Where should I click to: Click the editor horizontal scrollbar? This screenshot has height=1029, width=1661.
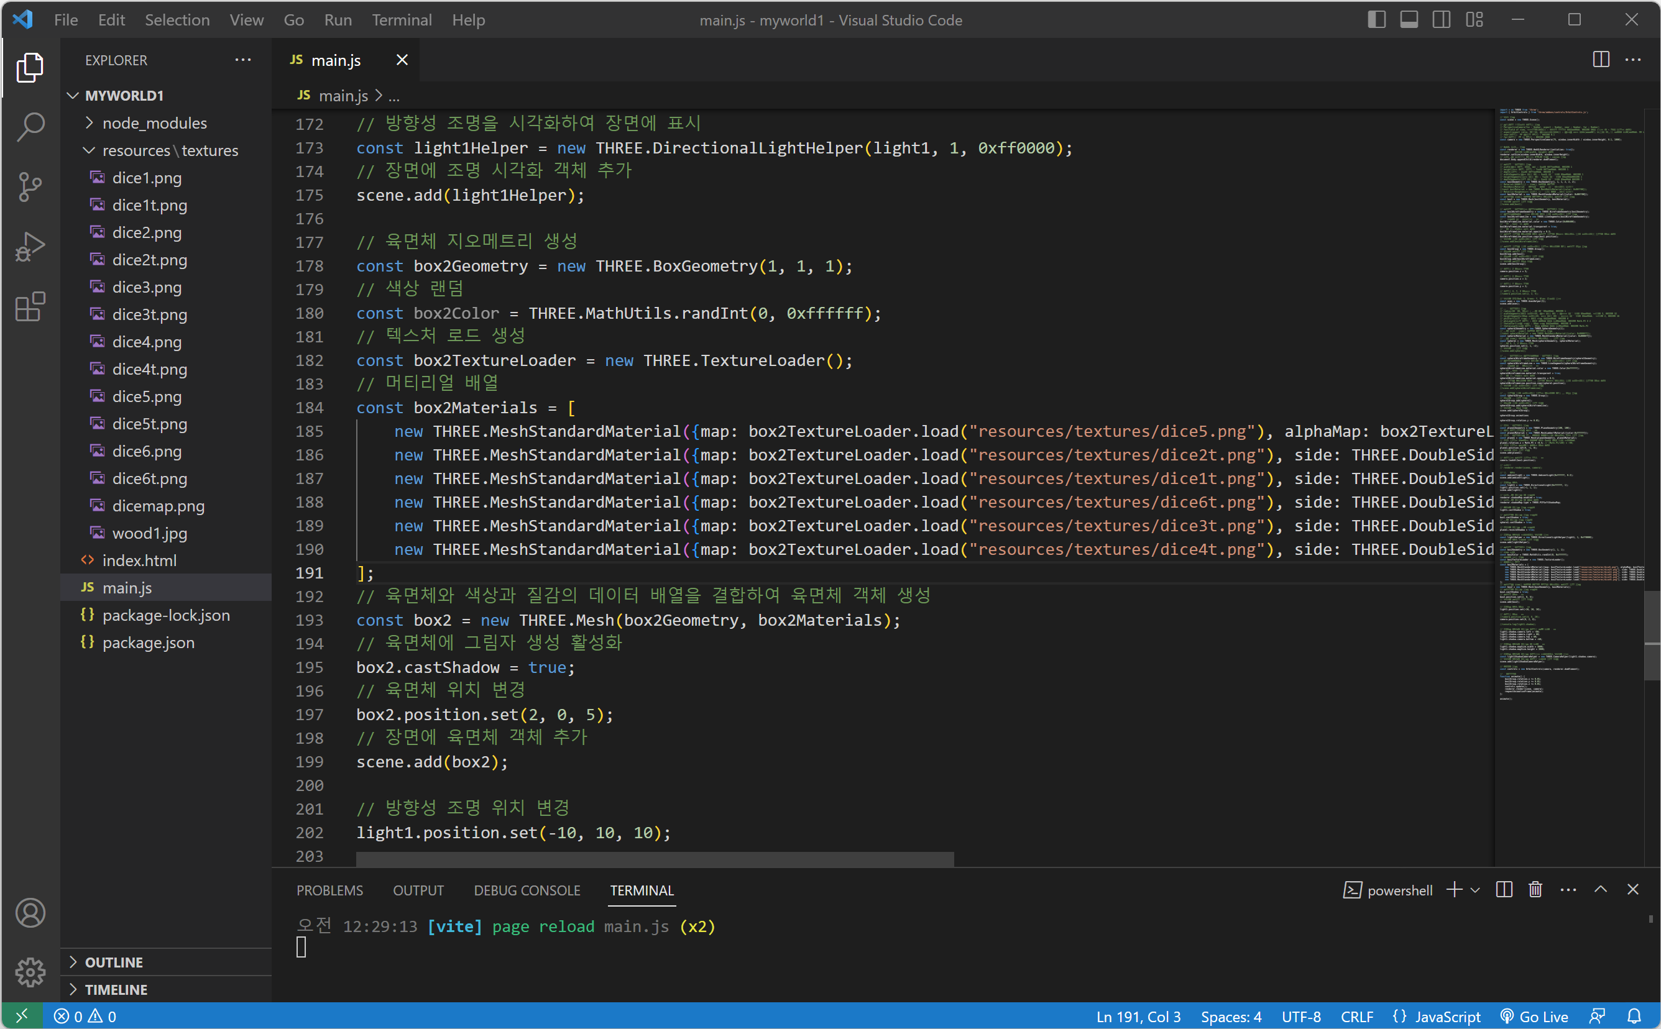(654, 859)
